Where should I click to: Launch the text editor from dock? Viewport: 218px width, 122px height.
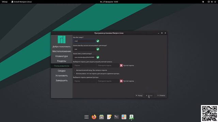coord(109,117)
